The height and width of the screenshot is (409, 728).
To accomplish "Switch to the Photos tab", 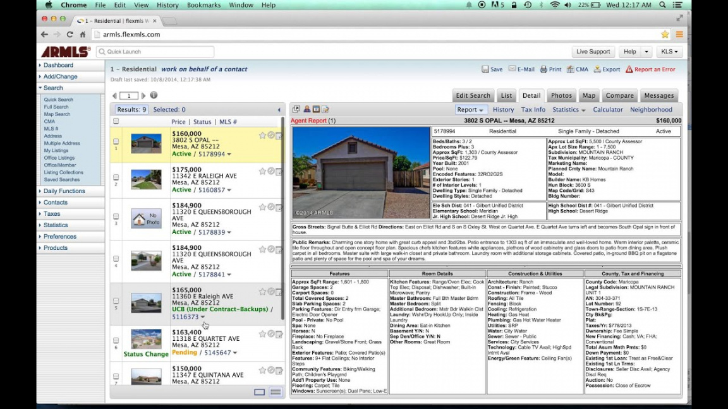I will (x=561, y=96).
